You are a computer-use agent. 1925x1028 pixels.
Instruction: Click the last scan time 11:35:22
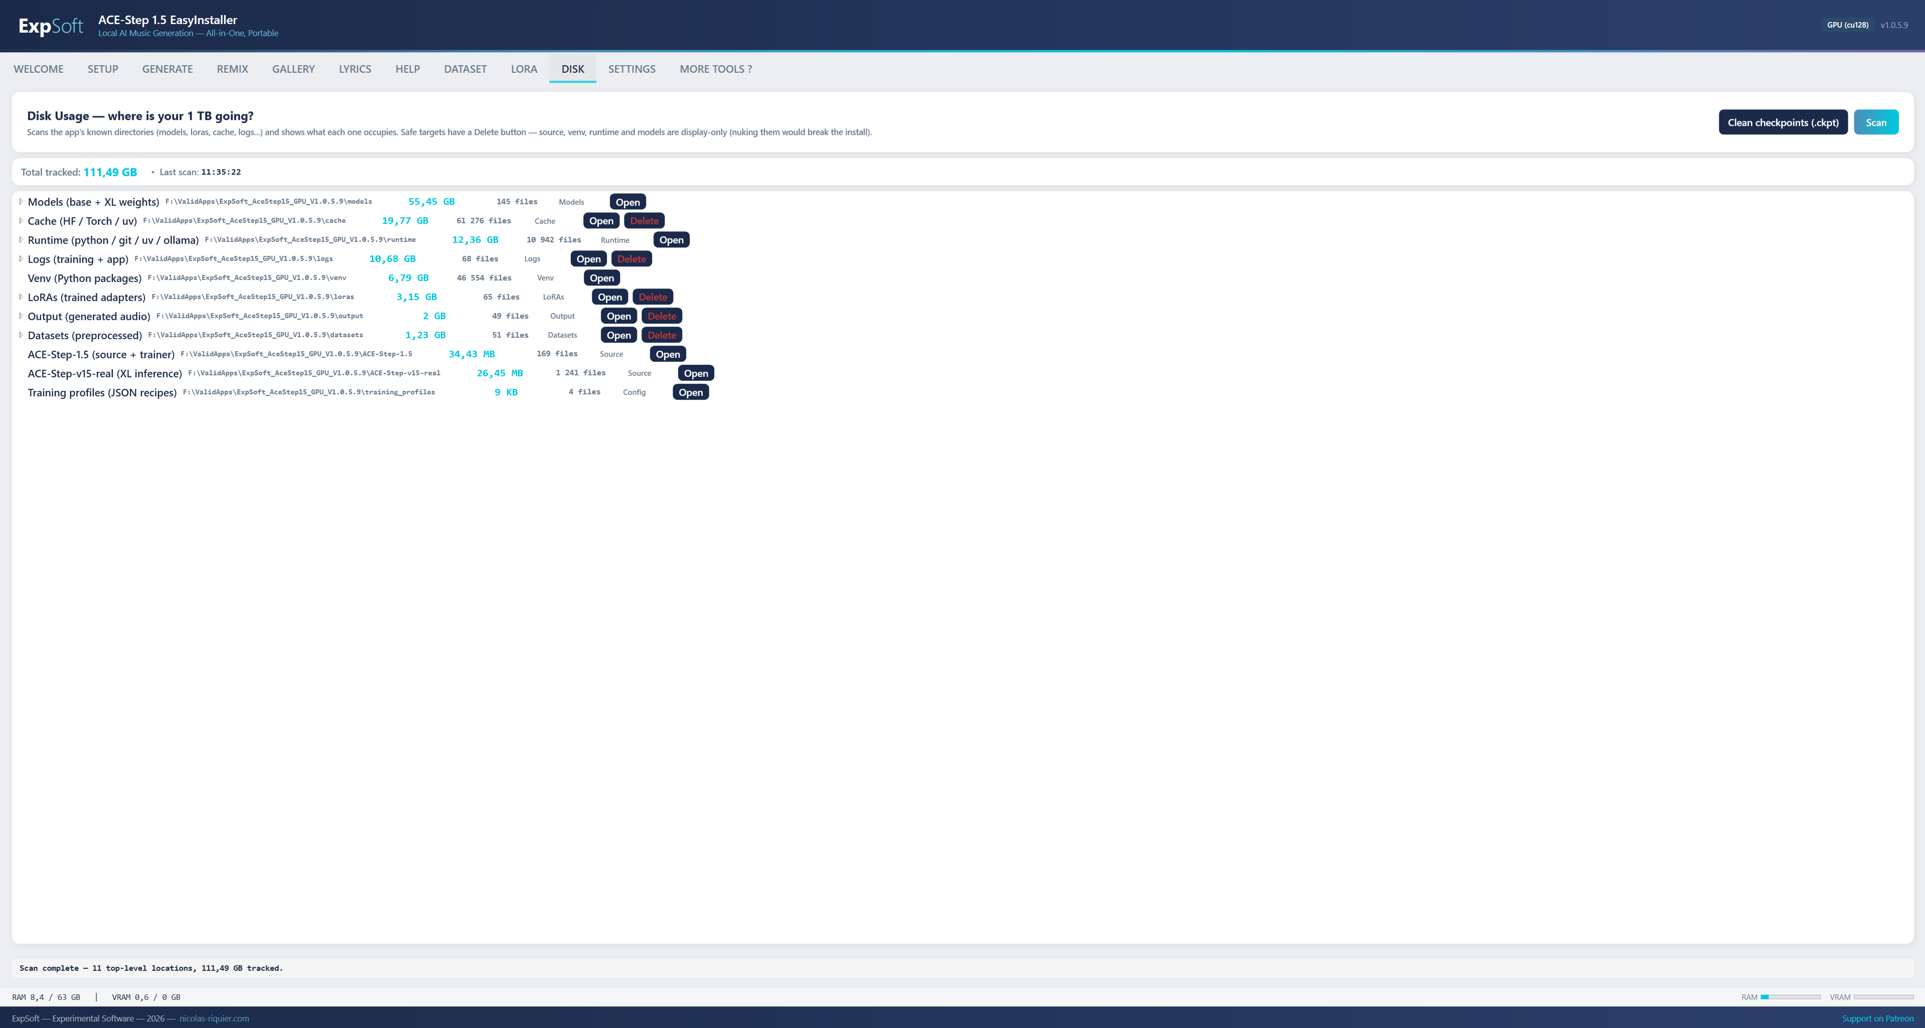coord(221,172)
